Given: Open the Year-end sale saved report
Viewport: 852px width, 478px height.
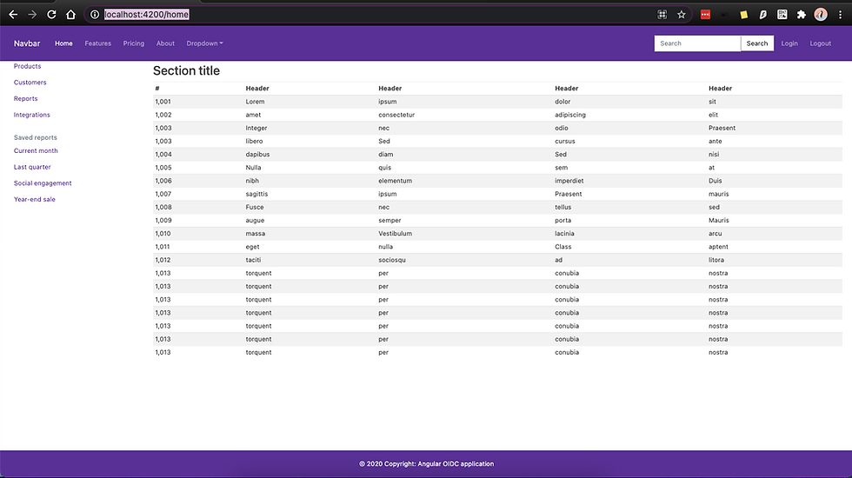Looking at the screenshot, I should [34, 199].
